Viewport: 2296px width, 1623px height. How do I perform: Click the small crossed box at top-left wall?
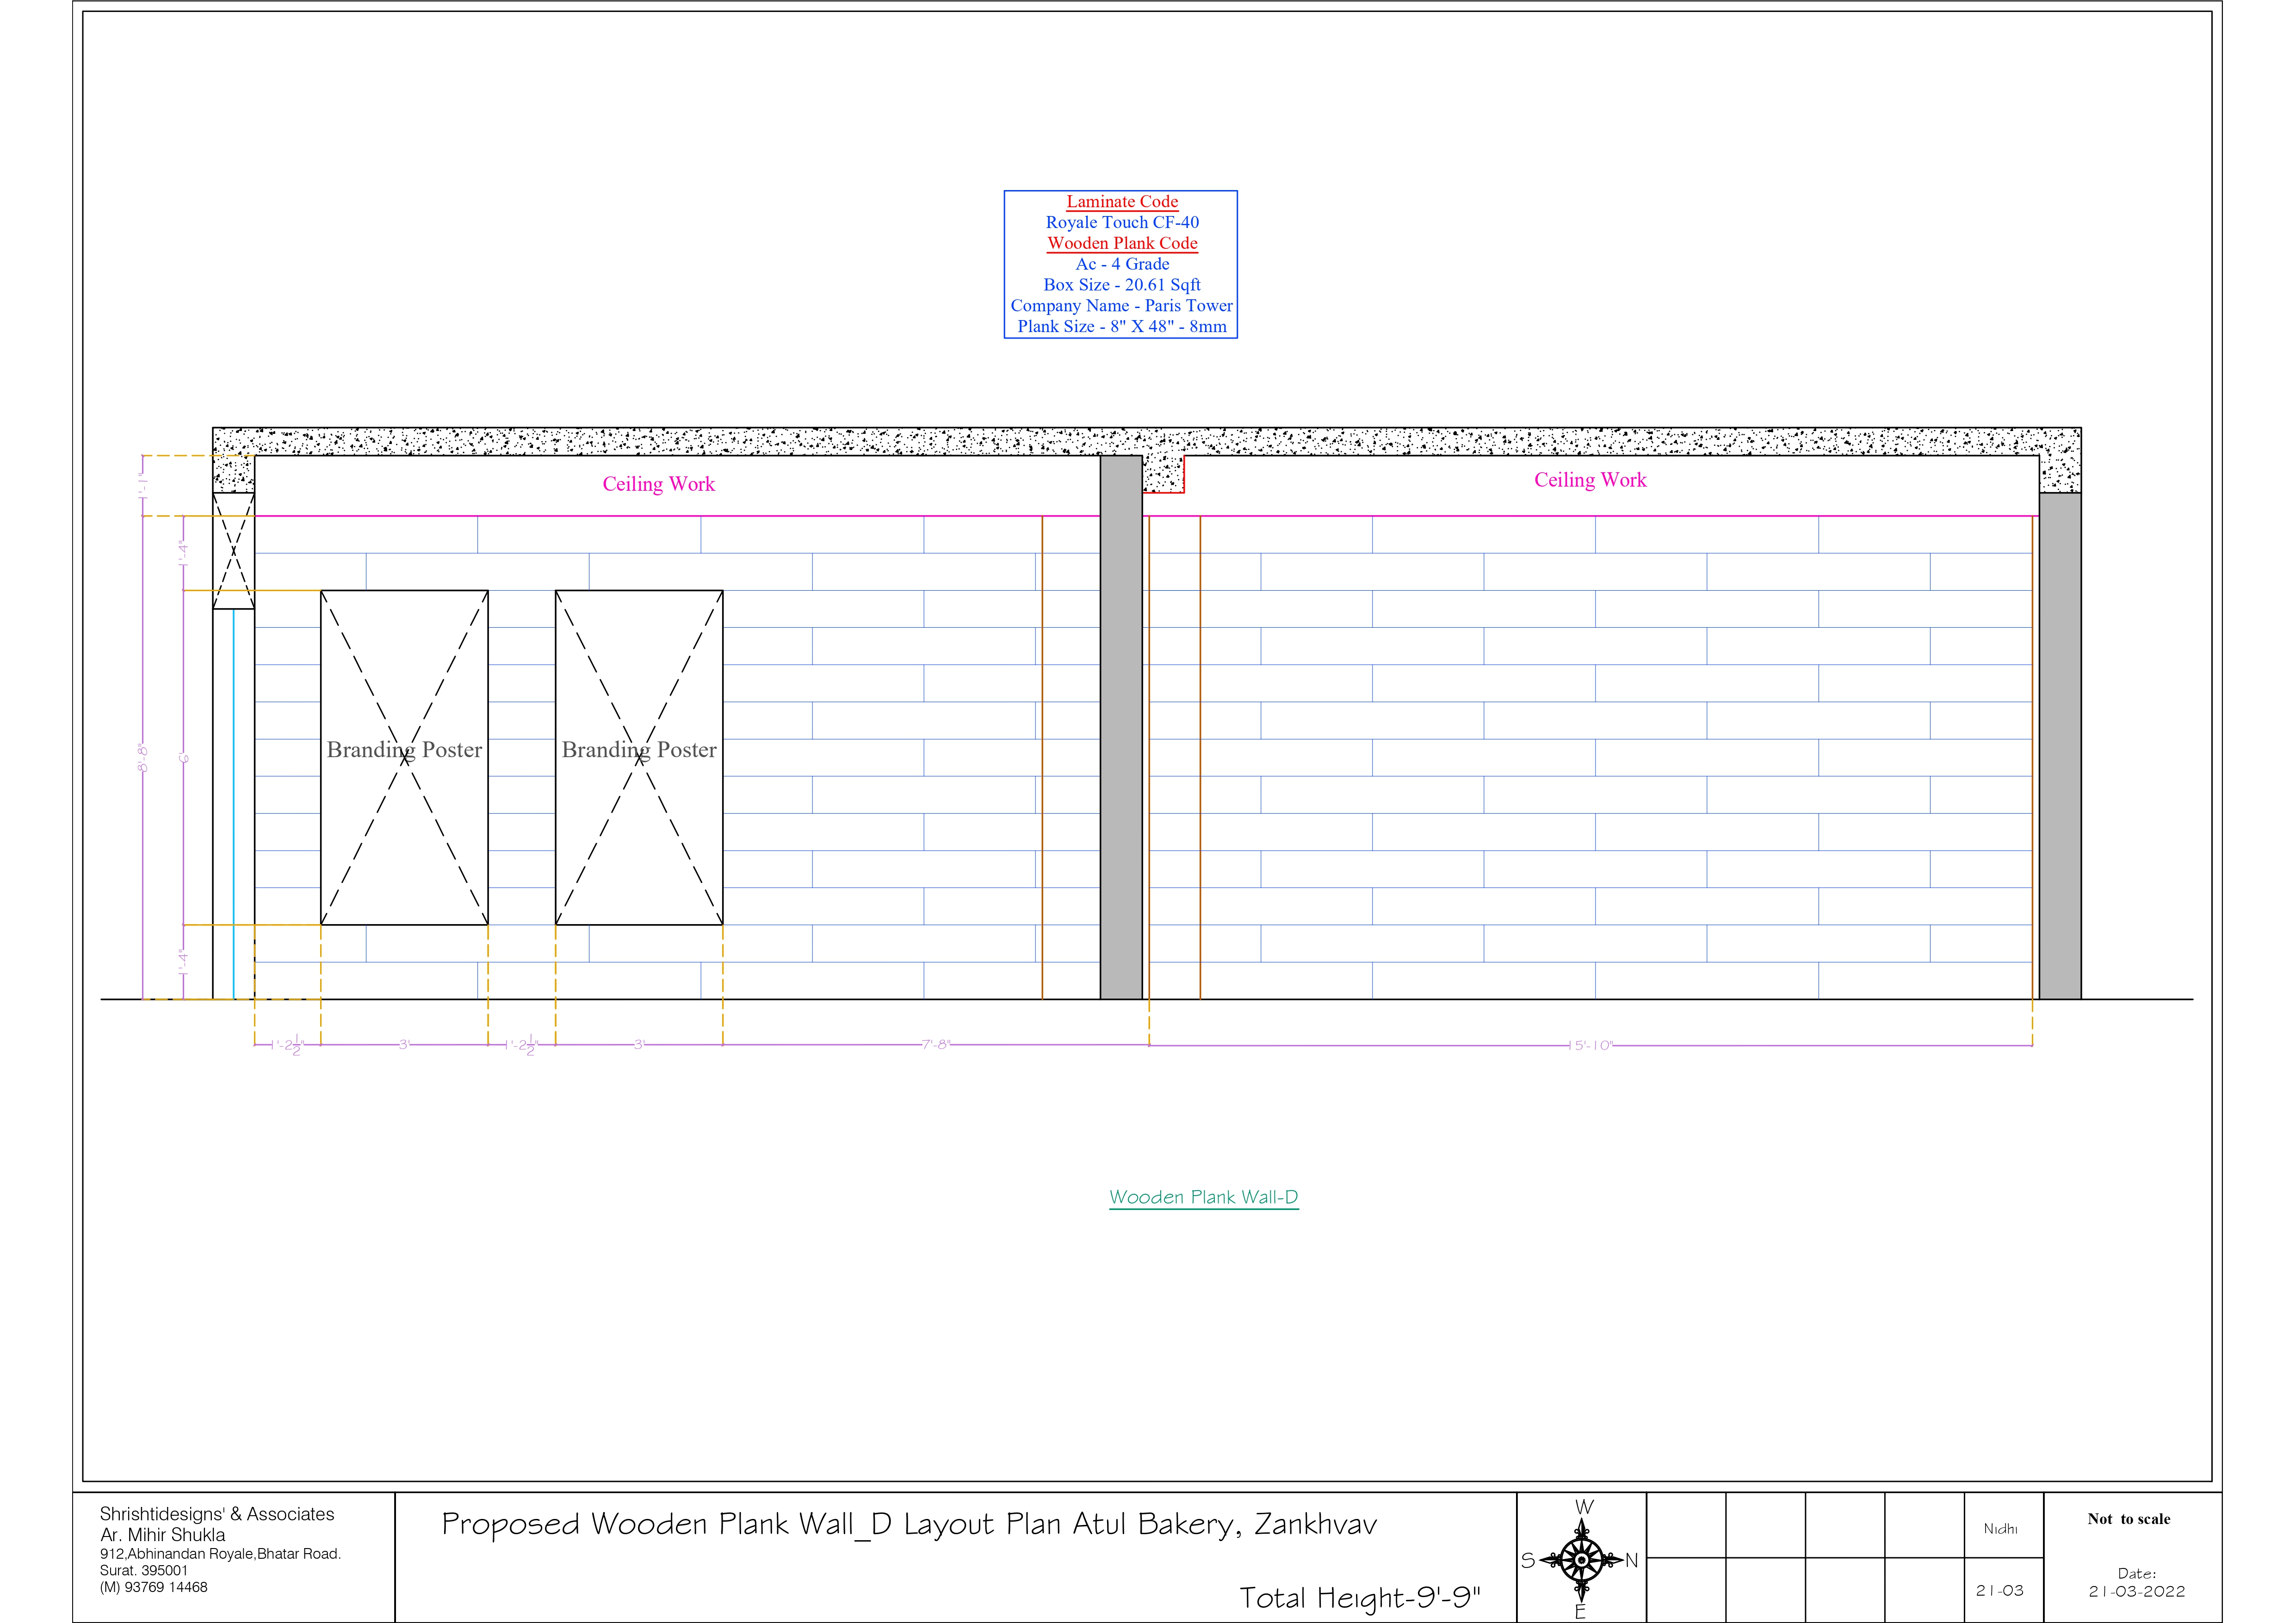point(233,550)
